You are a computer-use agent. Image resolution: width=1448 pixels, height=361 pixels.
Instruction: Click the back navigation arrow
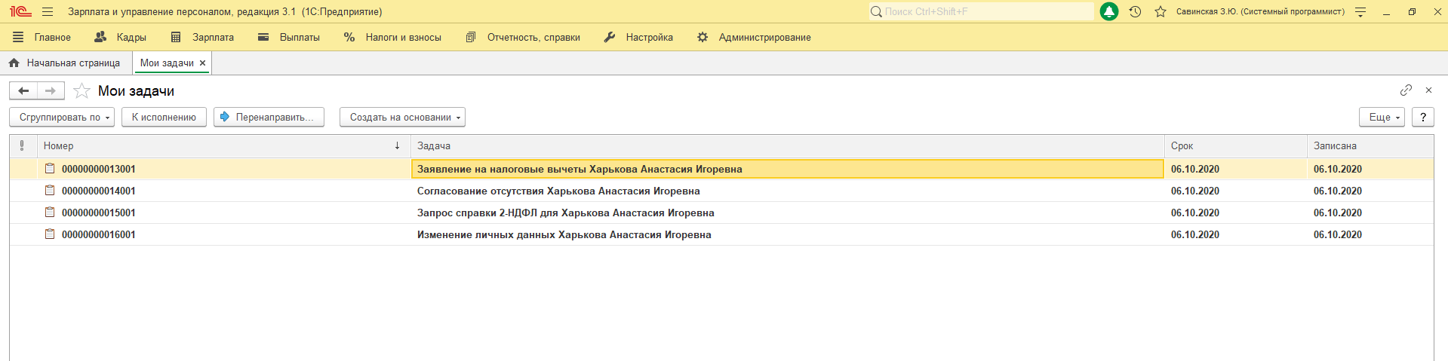tap(23, 91)
